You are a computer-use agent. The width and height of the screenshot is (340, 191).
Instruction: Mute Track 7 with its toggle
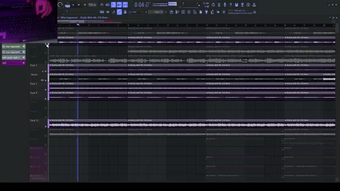46,90
